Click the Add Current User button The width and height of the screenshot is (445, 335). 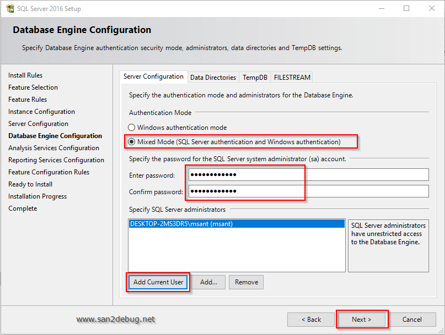tap(158, 282)
